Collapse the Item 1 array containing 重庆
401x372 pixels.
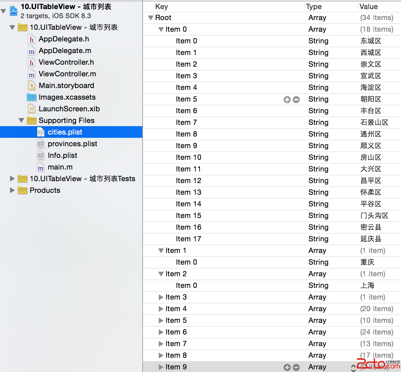click(161, 251)
